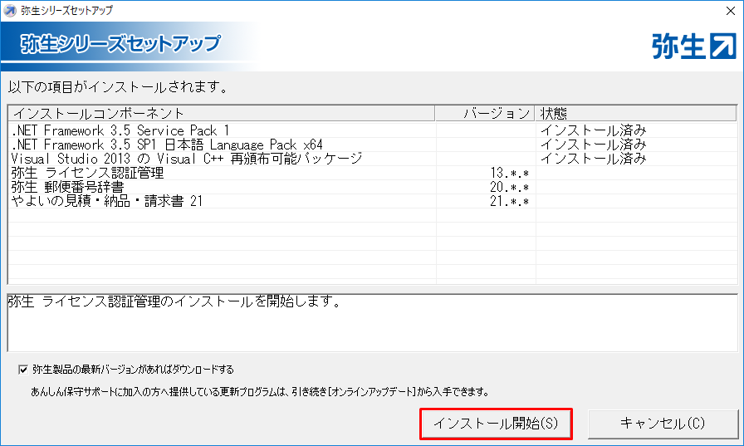This screenshot has width=744, height=446.
Task: Click the バージョン column header
Action: (495, 113)
